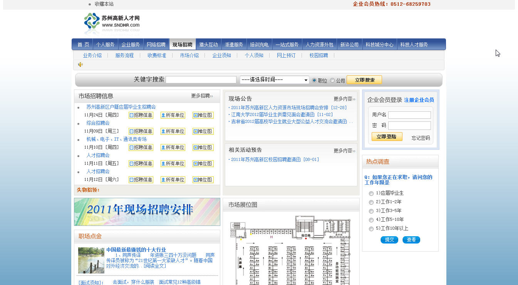Open the 综合招聘会 listing link
The height and width of the screenshot is (285, 518).
coord(98,123)
